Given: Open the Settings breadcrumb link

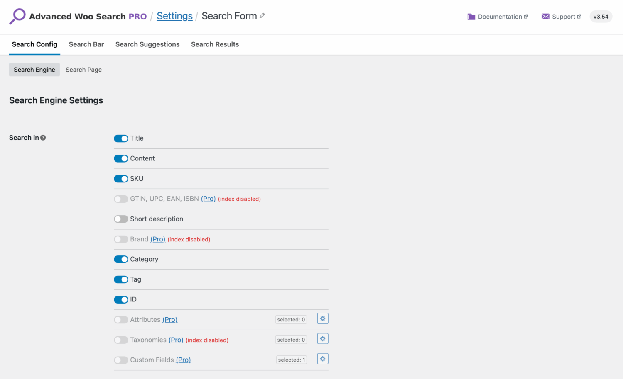Looking at the screenshot, I should click(x=174, y=16).
